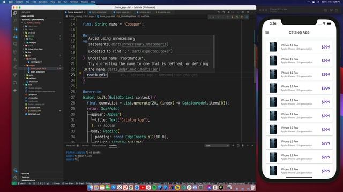
Task: Open the Extensions view in activity bar
Action: point(15,52)
